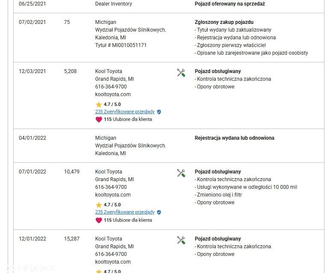Click the blue verified shield in 07/01/2022 entry

tap(159, 212)
